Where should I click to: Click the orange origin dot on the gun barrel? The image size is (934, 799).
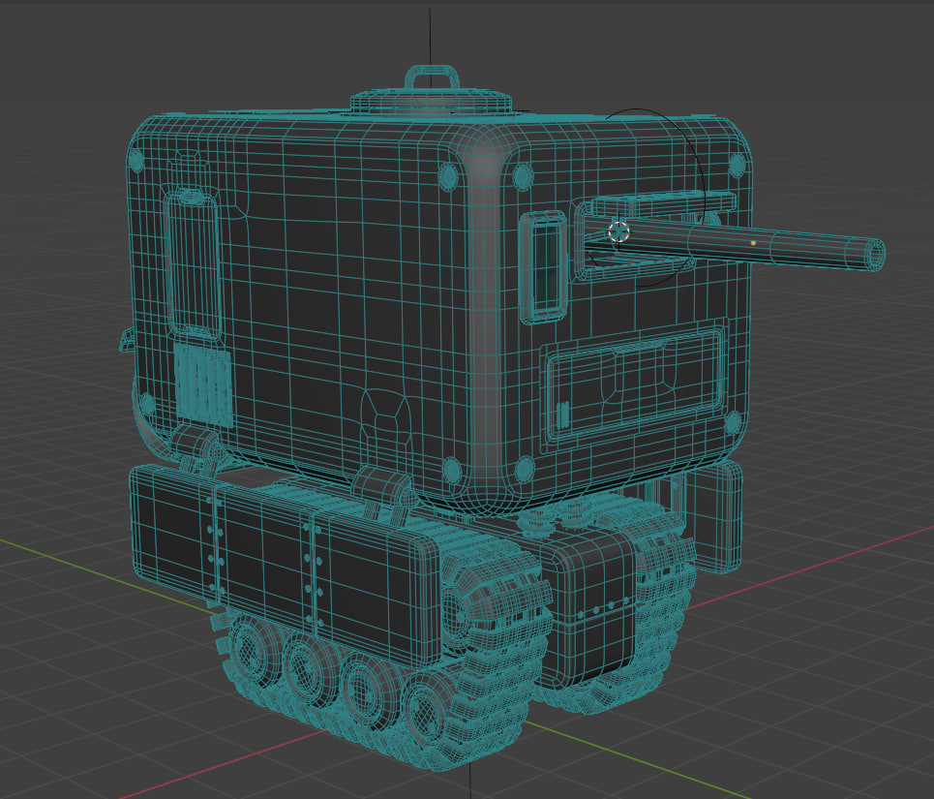(754, 243)
